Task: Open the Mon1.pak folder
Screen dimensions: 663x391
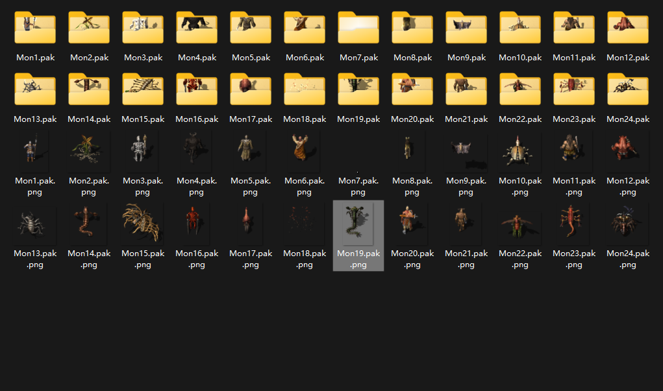Action: click(x=35, y=28)
